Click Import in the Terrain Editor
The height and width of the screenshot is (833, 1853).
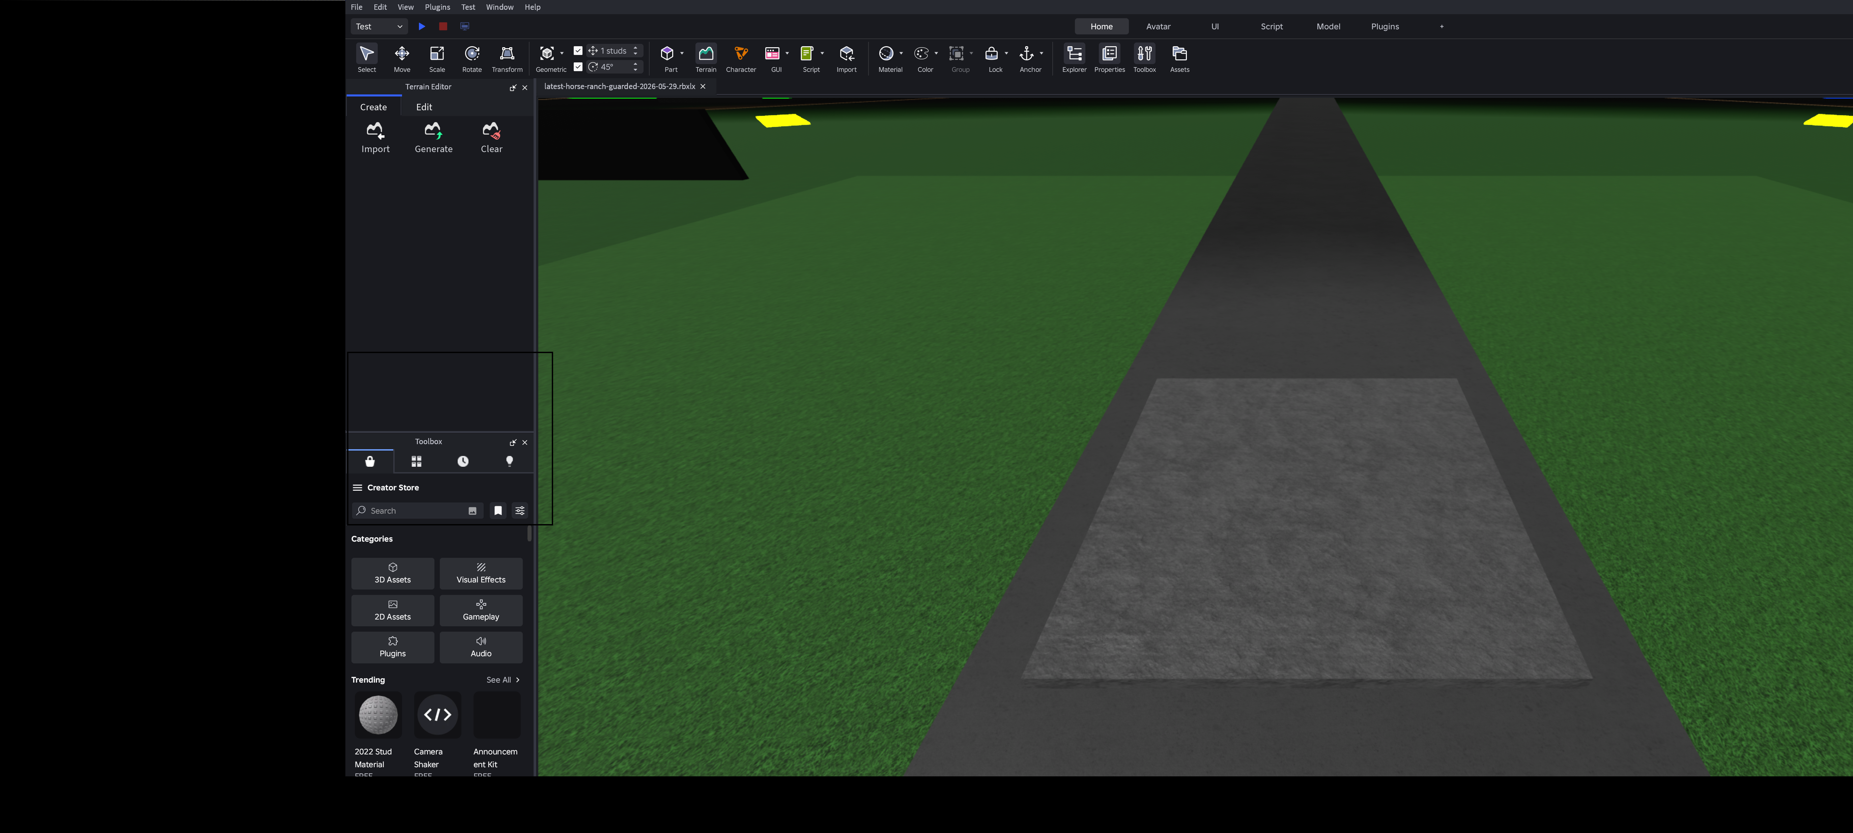coord(375,137)
